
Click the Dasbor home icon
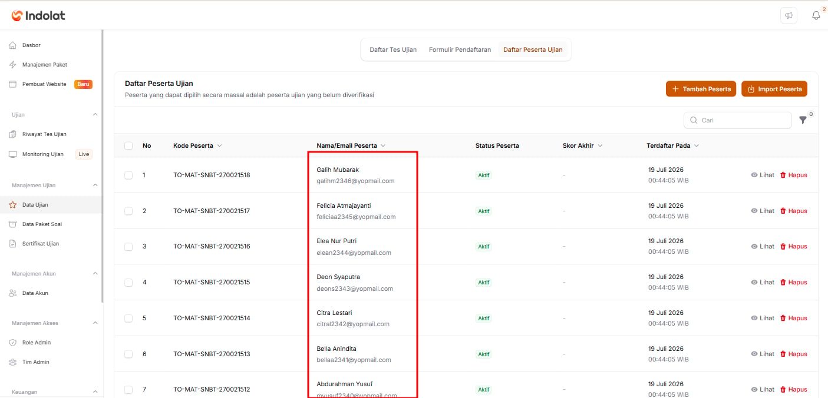click(13, 45)
